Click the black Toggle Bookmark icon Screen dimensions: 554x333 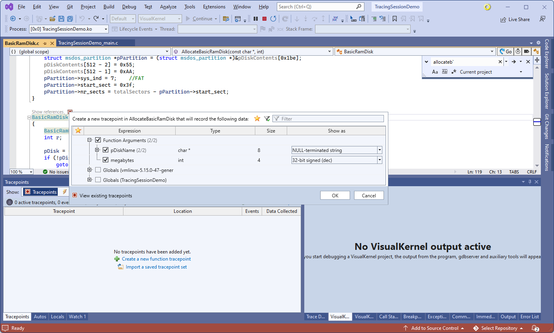395,19
